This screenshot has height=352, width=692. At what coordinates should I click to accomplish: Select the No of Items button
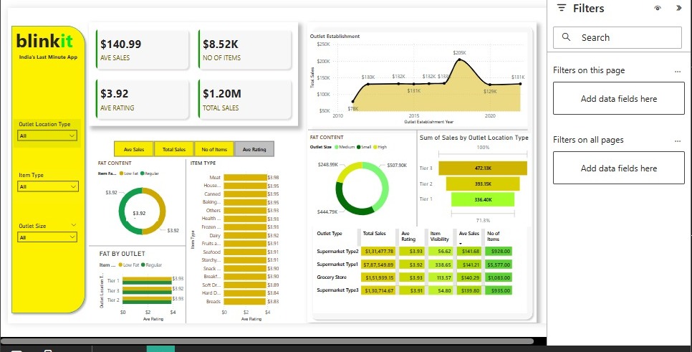(214, 149)
